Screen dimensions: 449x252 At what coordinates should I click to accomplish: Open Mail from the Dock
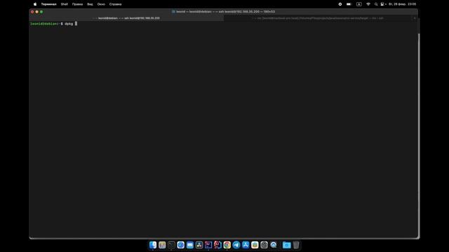coord(190,245)
